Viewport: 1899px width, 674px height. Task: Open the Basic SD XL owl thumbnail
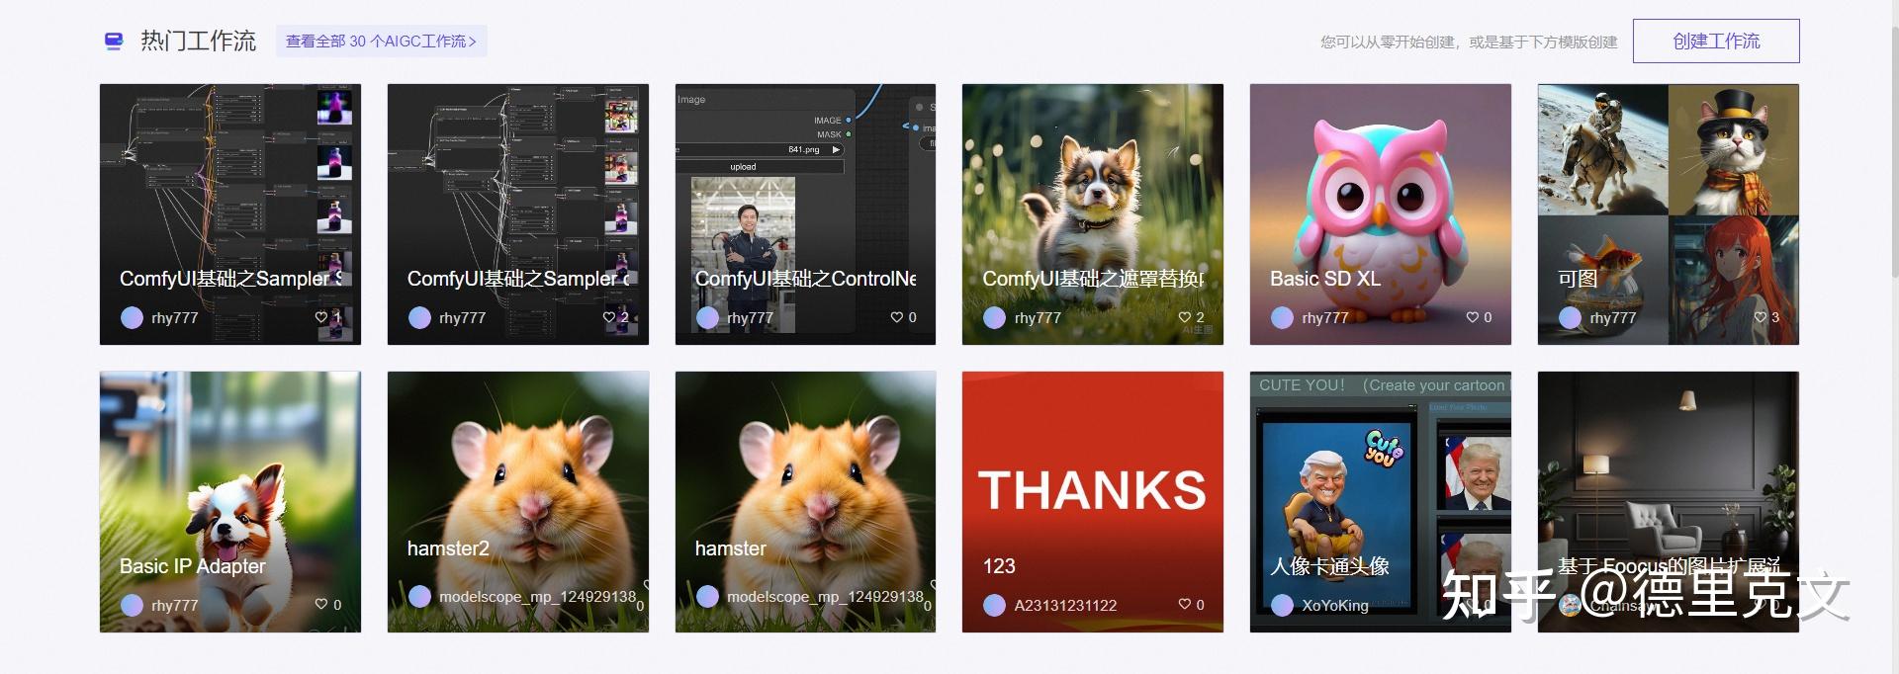click(x=1381, y=214)
